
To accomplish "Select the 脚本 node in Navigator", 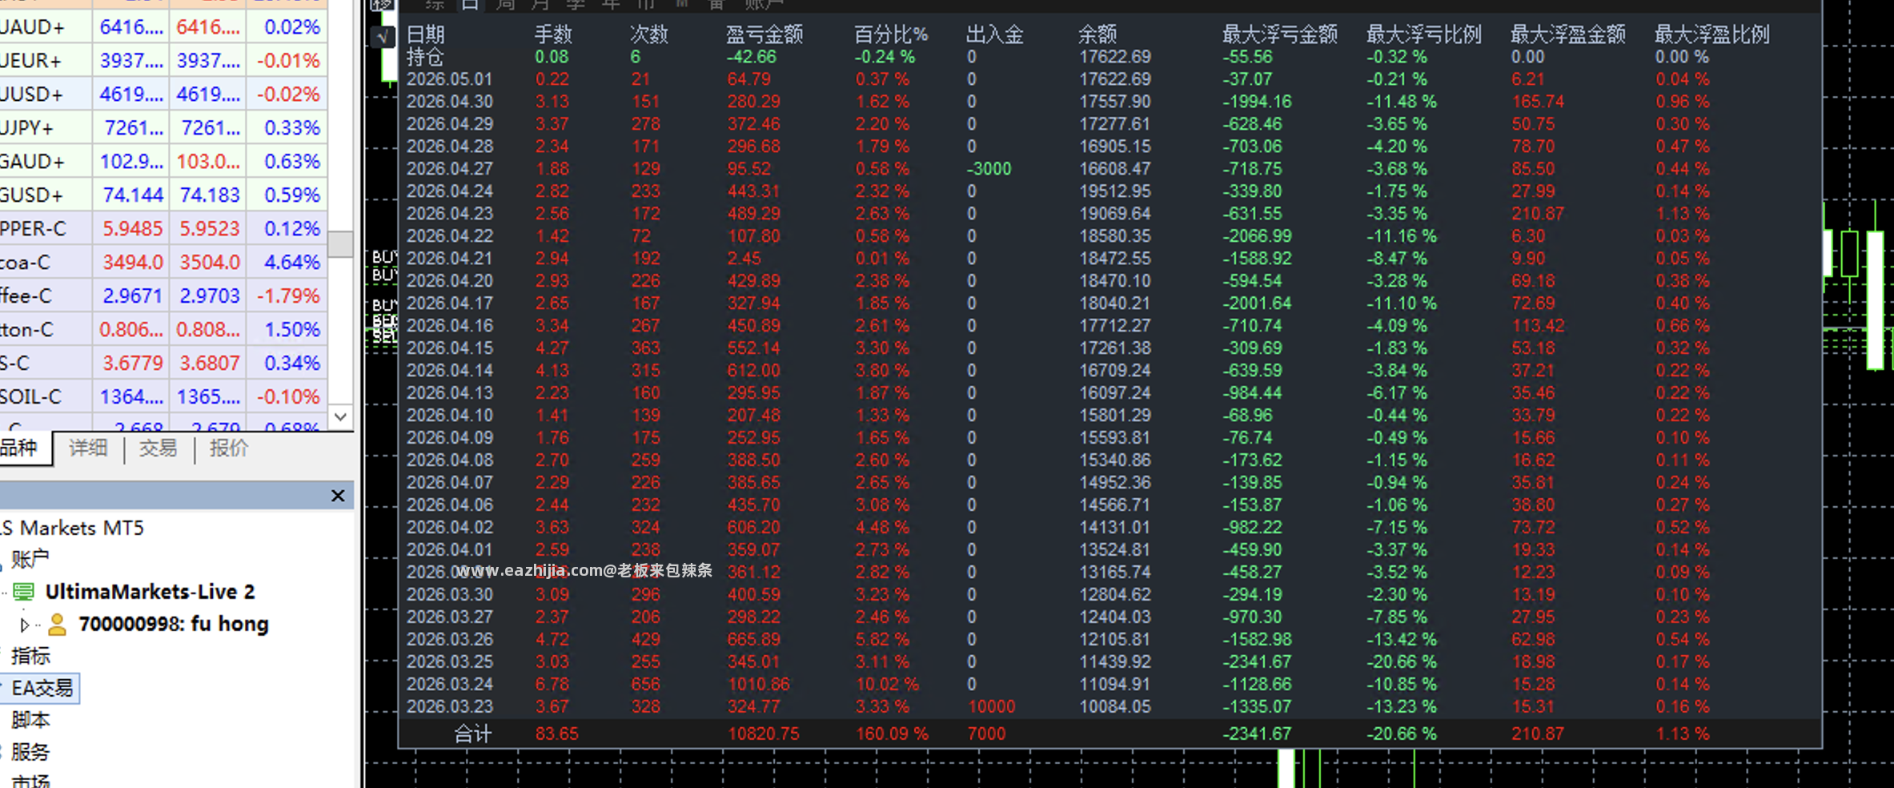I will pyautogui.click(x=30, y=720).
